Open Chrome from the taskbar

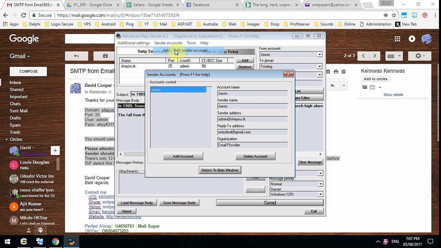55,241
